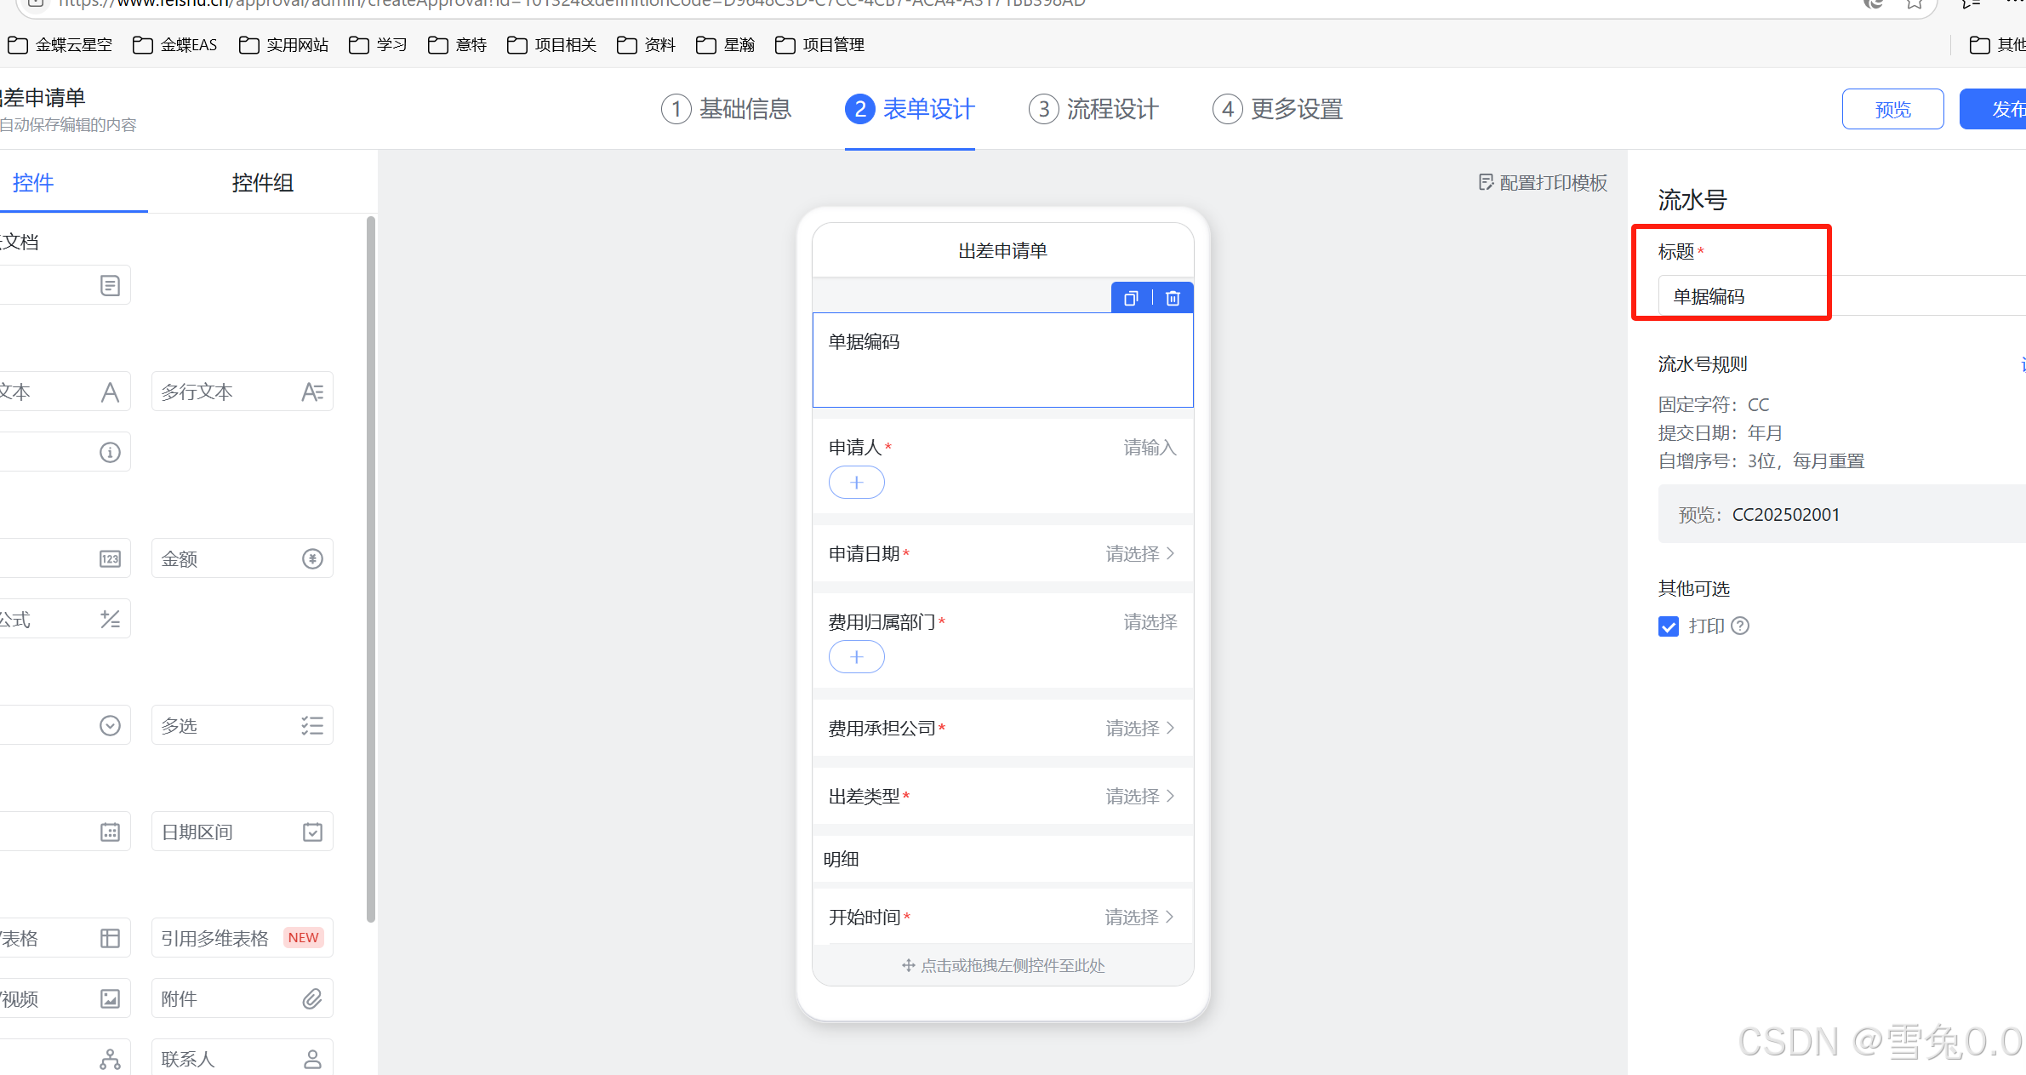This screenshot has width=2026, height=1075.
Task: Click the 点击或拖拽左侧控件至此处 drop area
Action: 1003,965
